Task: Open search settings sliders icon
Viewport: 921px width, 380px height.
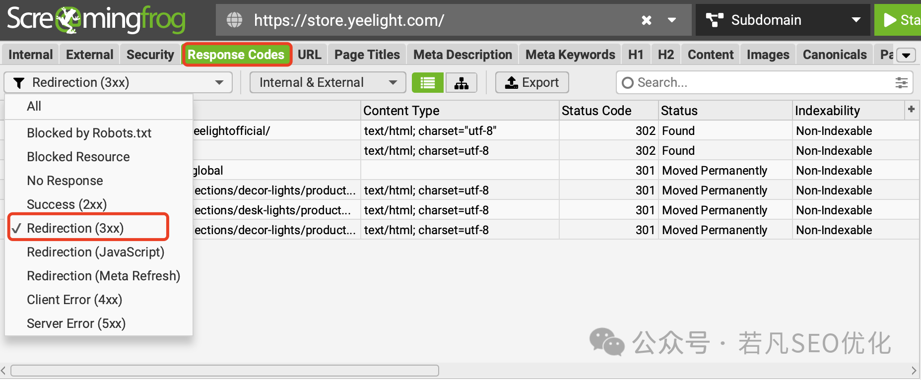Action: point(901,83)
